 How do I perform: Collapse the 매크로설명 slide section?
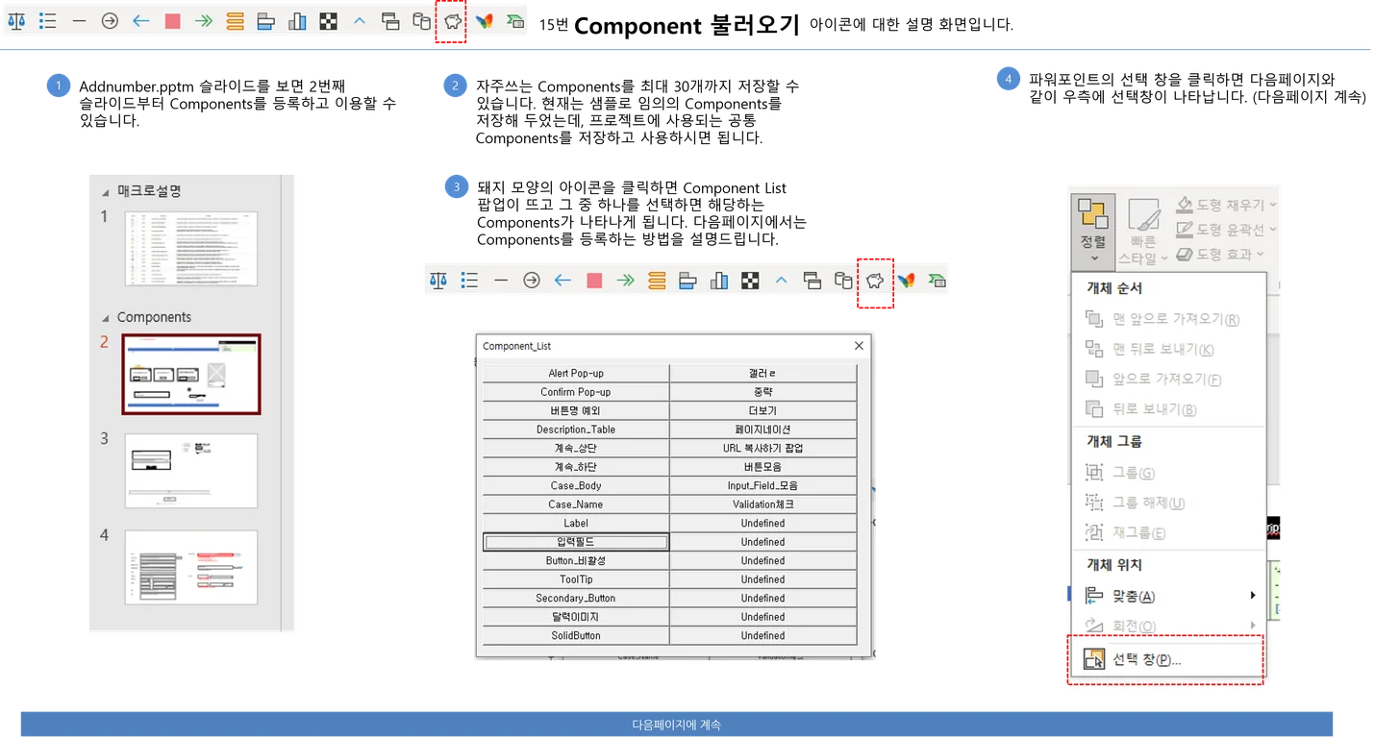pos(106,191)
